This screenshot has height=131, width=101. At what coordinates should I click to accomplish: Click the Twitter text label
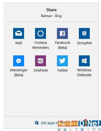tap(62, 70)
